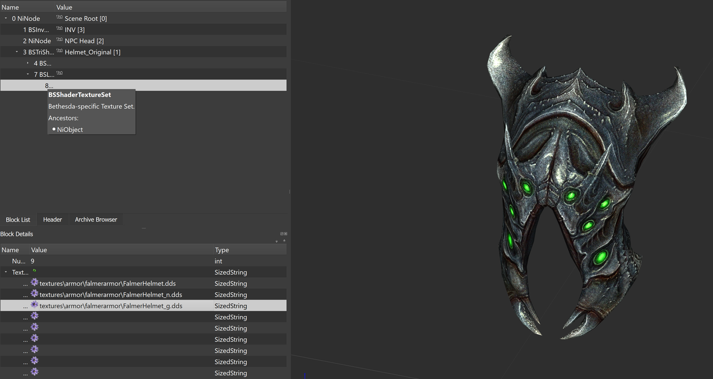Click the flower icon of first empty texture slot

coord(35,316)
